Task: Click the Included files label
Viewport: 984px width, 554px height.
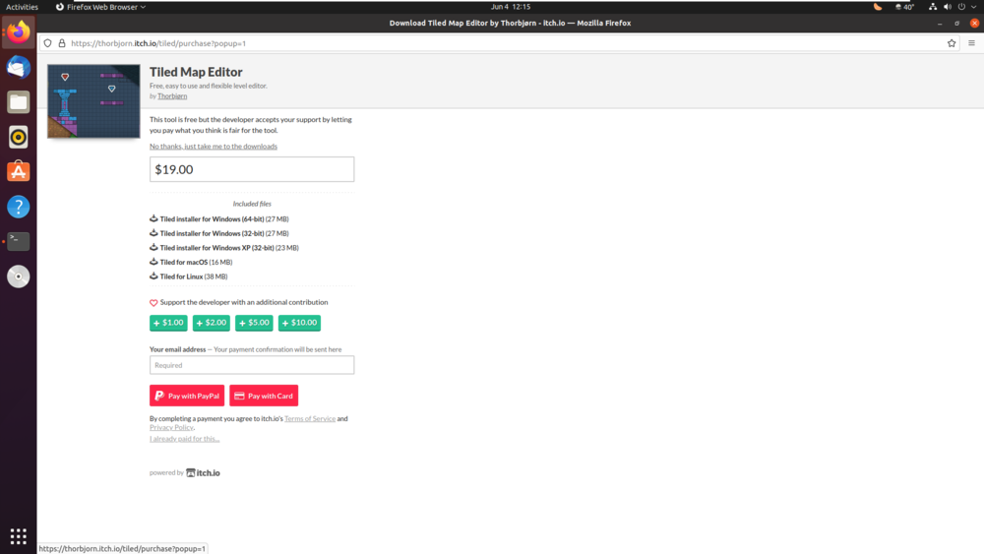Action: pos(252,204)
